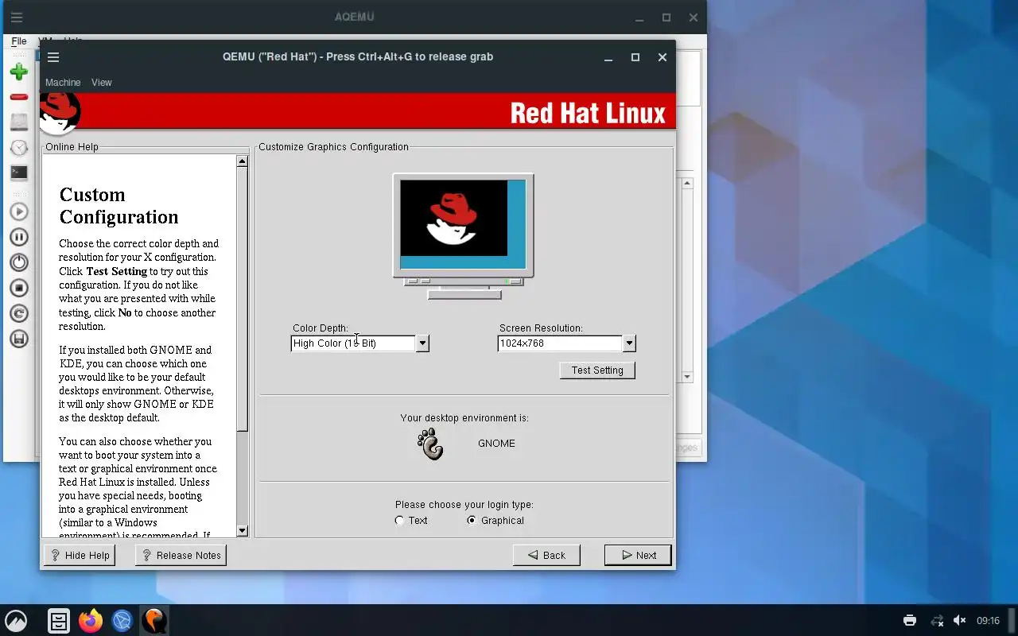The image size is (1018, 636).
Task: Close the AQEMU window
Action: point(694,17)
